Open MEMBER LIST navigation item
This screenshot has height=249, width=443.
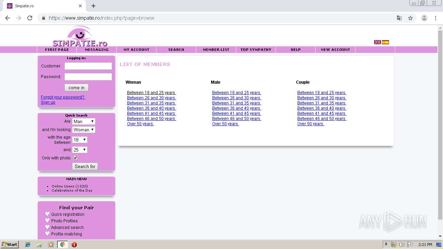click(x=216, y=49)
